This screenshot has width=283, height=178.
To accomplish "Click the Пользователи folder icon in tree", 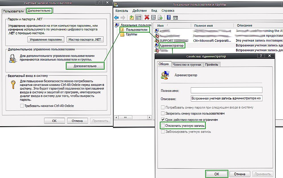I will click(x=122, y=30).
